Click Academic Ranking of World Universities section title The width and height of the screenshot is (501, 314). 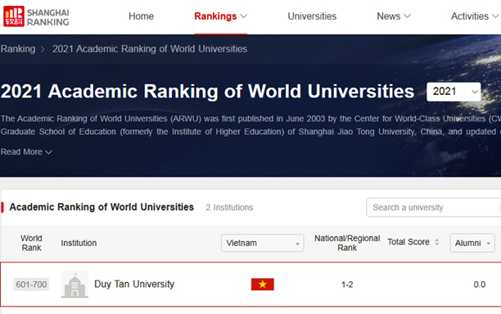(x=102, y=207)
